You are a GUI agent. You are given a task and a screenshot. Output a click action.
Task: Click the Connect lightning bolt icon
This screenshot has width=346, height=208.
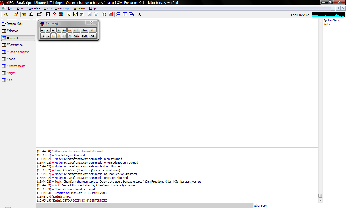tap(6, 15)
